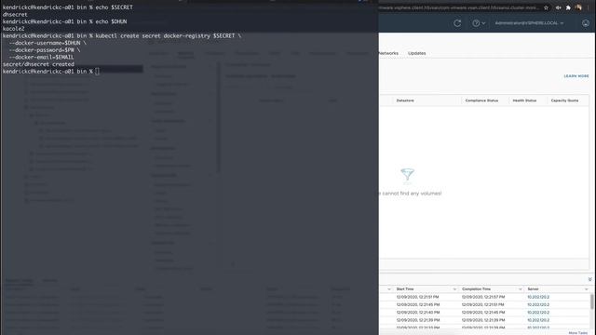Sort by the Capacity Quota column header
Viewport: 596px width, 335px height.
pos(565,100)
